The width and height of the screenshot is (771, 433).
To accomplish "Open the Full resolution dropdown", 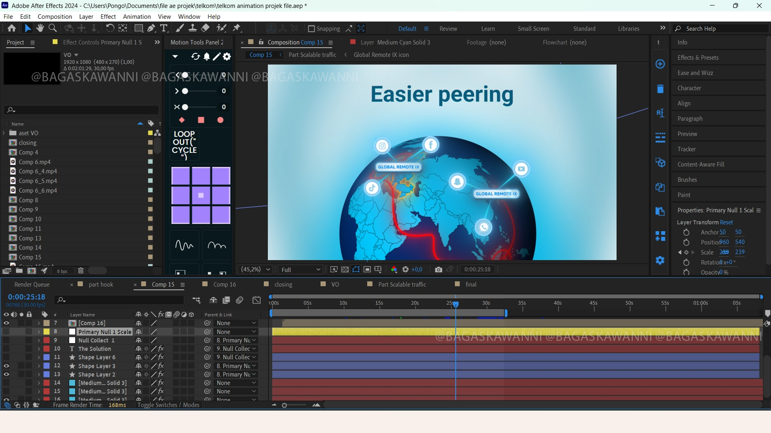I will pos(301,269).
